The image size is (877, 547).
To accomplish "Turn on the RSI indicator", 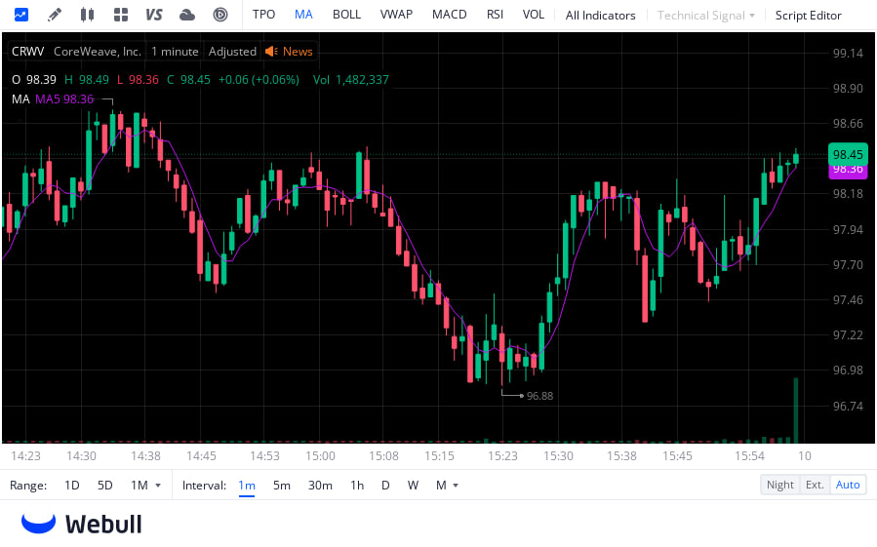I will tap(495, 15).
